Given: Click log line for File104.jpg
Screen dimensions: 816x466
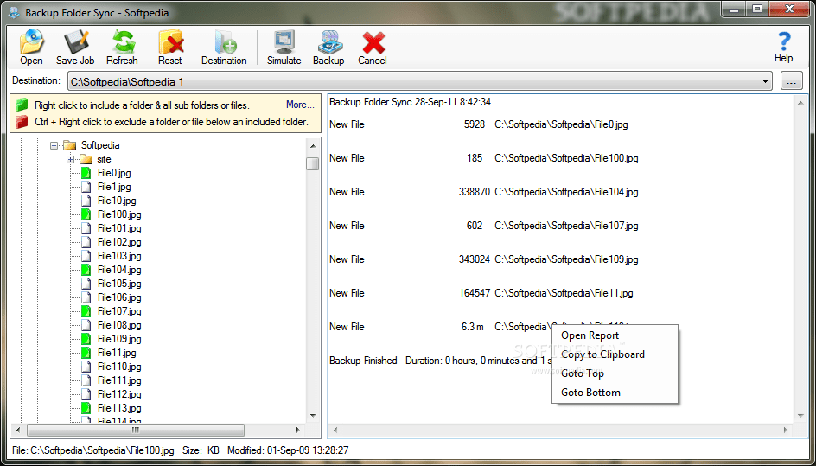Looking at the screenshot, I should 484,192.
